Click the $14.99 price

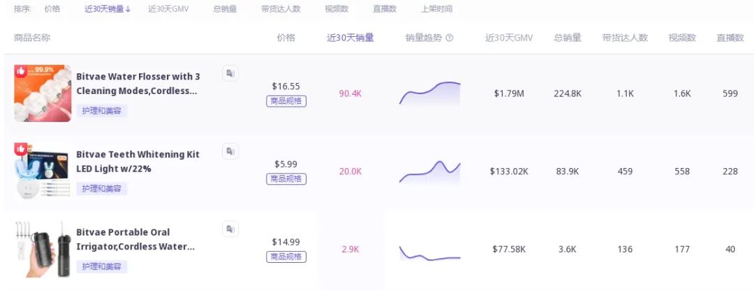click(286, 242)
